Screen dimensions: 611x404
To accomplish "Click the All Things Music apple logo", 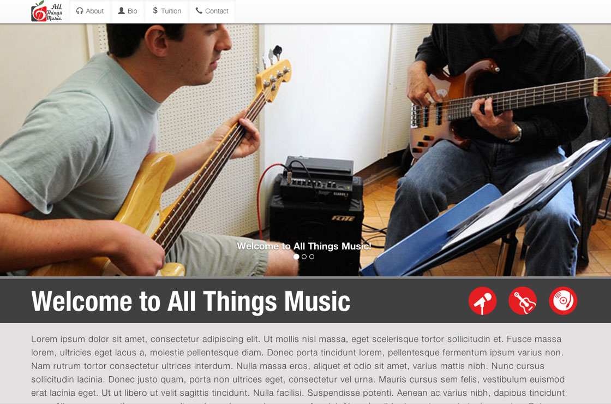I will point(46,11).
